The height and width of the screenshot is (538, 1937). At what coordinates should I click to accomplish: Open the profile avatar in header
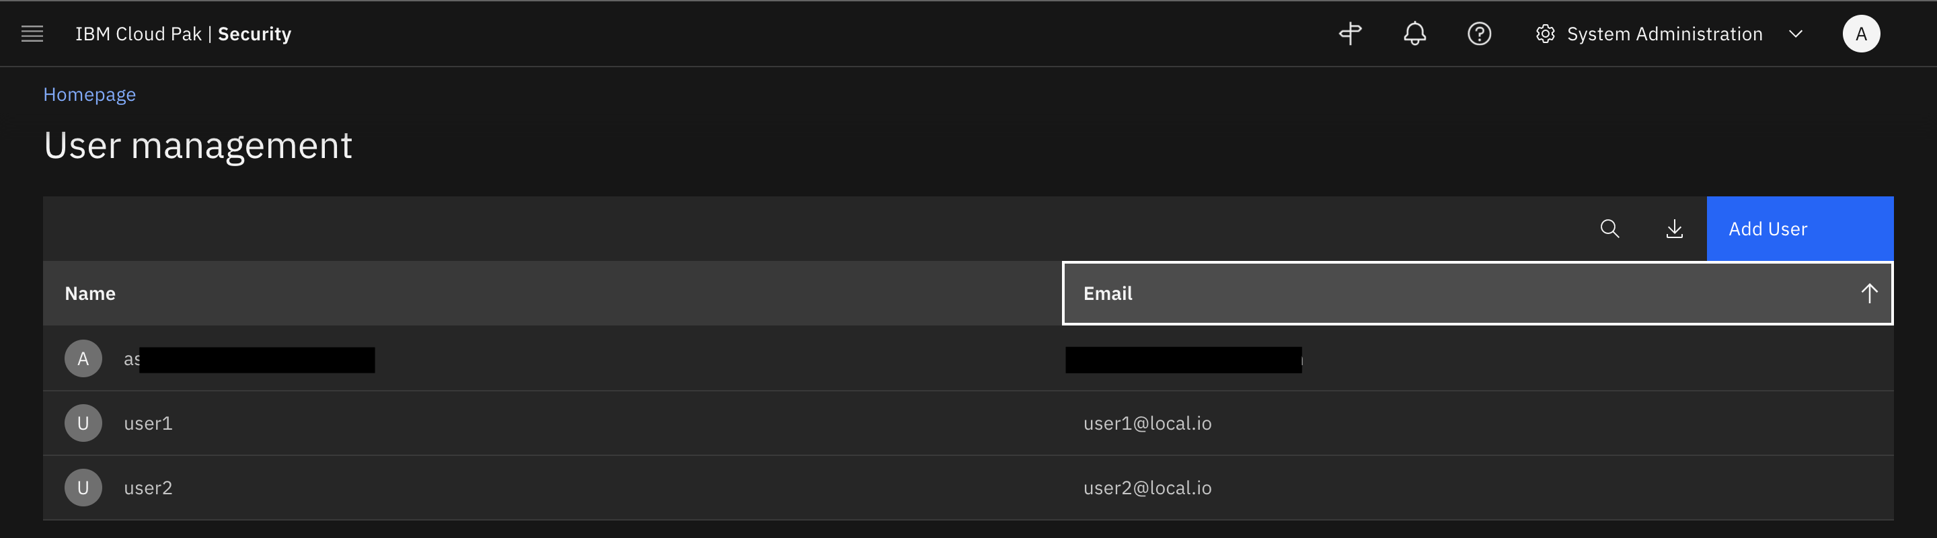click(1861, 34)
